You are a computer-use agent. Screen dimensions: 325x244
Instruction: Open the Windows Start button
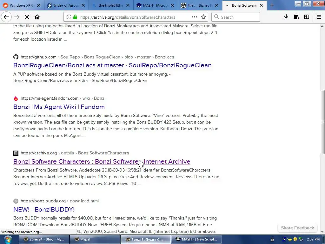coord(8,240)
